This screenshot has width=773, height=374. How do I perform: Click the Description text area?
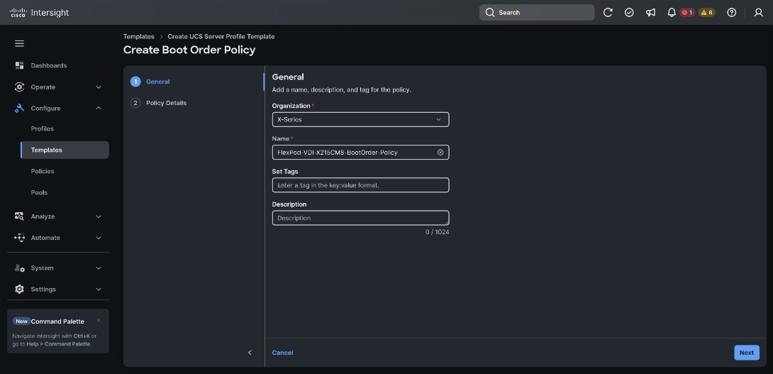360,218
